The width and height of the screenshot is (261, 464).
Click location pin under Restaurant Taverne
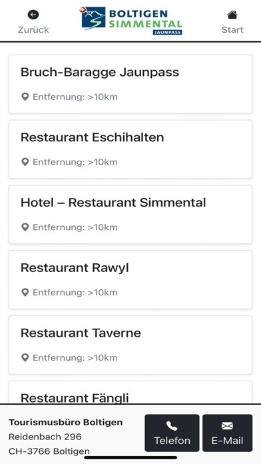tap(25, 357)
